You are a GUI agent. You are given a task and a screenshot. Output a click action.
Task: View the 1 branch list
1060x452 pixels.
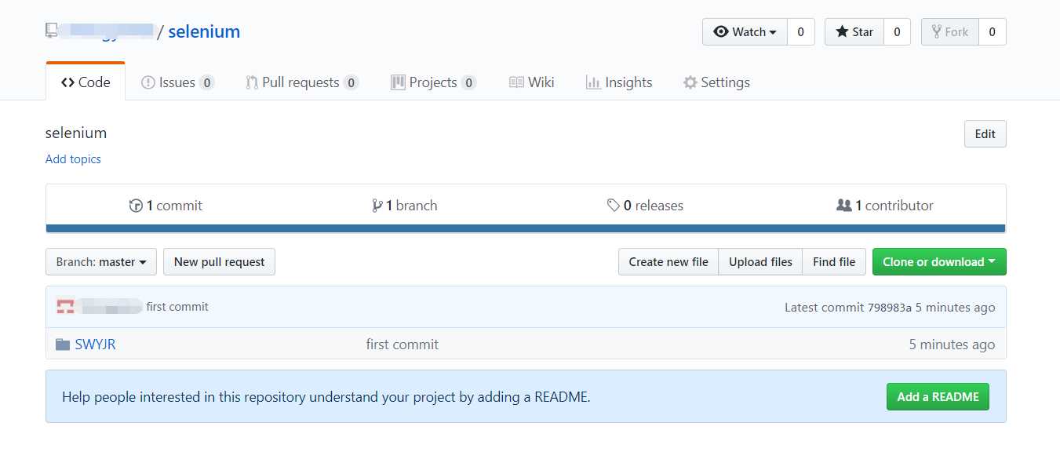click(x=405, y=206)
